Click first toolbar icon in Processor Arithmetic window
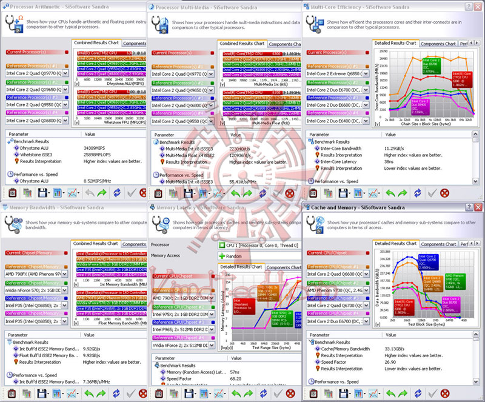Image resolution: width=485 pixels, height=402 pixels. pos(12,193)
